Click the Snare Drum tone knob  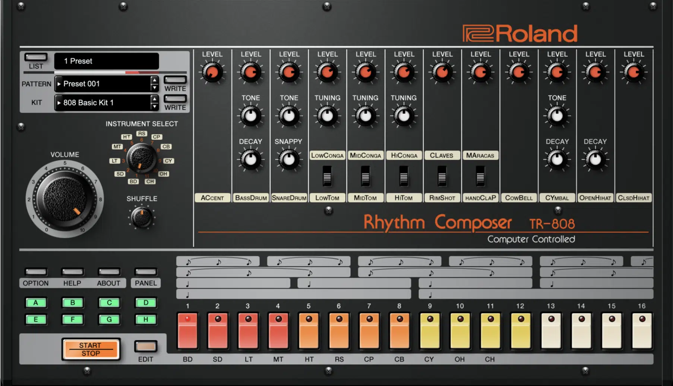pos(289,116)
